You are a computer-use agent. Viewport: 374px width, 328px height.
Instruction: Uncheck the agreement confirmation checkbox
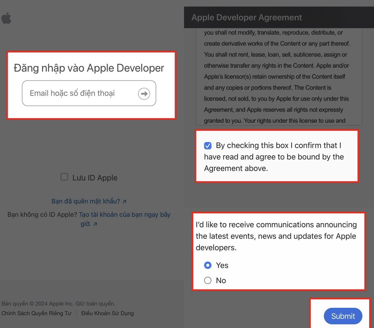(x=208, y=146)
